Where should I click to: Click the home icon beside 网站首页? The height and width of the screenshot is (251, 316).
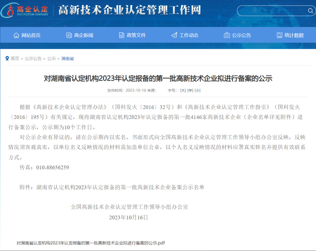coord(16,35)
